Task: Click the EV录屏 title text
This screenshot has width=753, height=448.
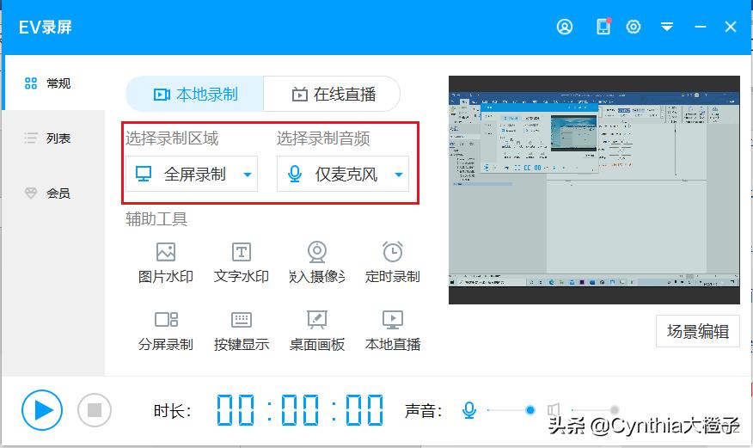Action: pyautogui.click(x=46, y=27)
